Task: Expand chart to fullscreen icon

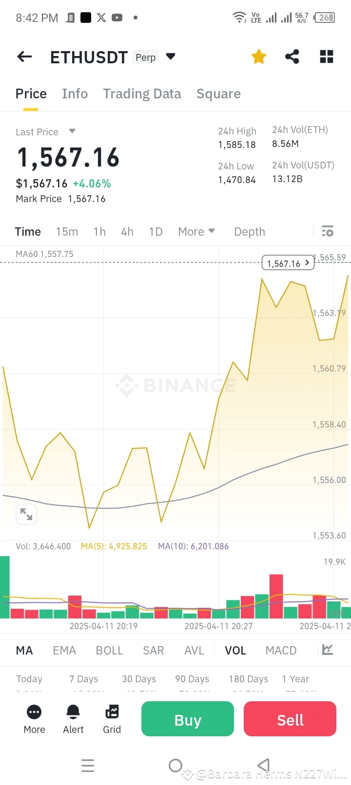Action: click(x=26, y=514)
